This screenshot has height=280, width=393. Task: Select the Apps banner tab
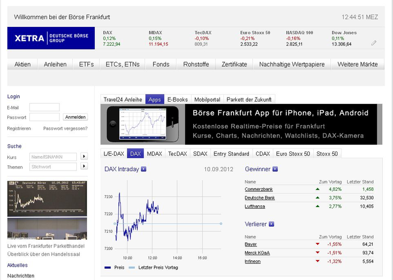click(x=154, y=99)
